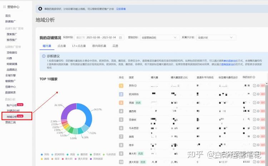Click the ¥13.17 value in 澳大利亚 row
This screenshot has width=268, height=166.
(223, 162)
